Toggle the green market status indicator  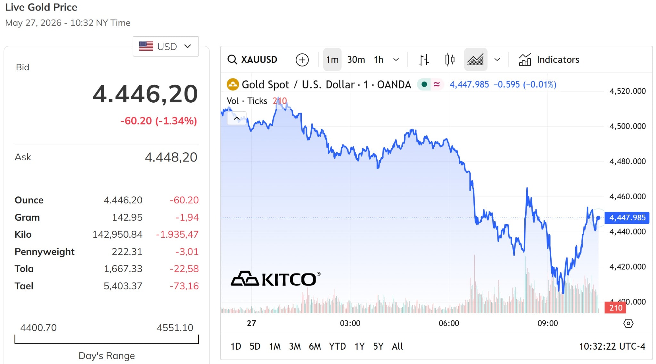[424, 84]
